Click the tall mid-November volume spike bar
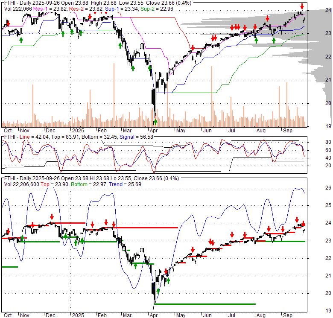Viewport: 333px width, 318px height. click(x=33, y=106)
